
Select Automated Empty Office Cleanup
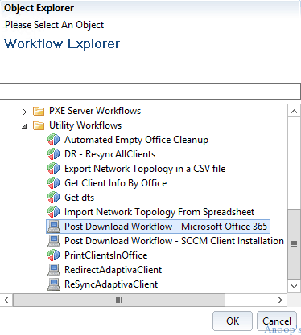pos(136,140)
